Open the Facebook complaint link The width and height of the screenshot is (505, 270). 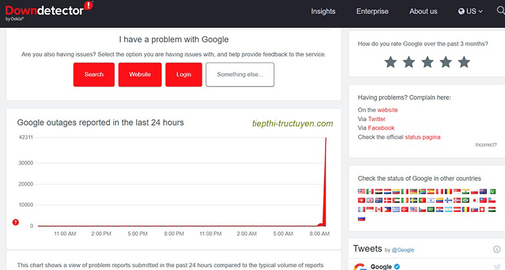(381, 128)
